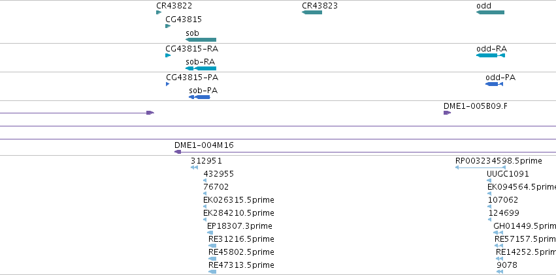Click the 107062 label text
Viewport: 556px width, 275px height.
[503, 200]
